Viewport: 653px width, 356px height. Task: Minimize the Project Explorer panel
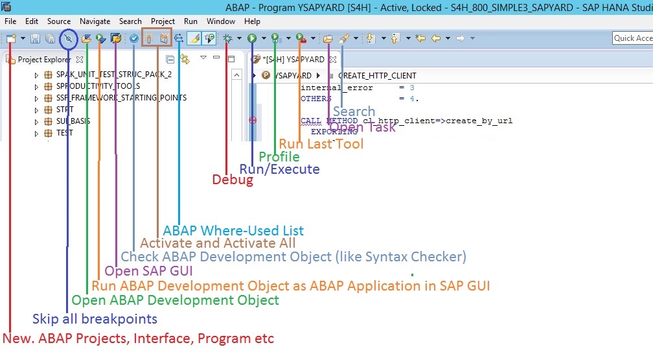click(x=216, y=58)
